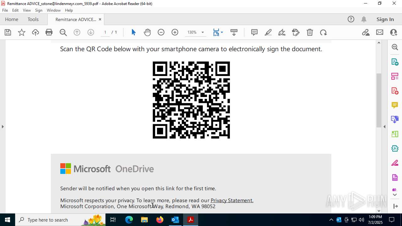The width and height of the screenshot is (402, 226).
Task: Open the Sign menu
Action: click(x=39, y=10)
